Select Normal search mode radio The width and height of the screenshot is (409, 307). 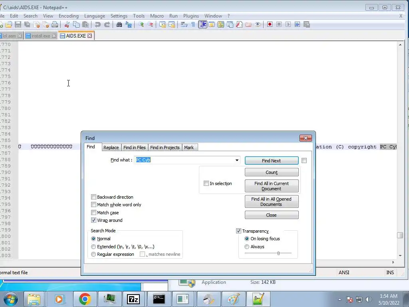93,239
